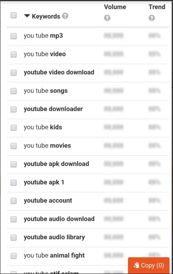Check the box for you tube mp3
This screenshot has width=173, height=274.
click(14, 36)
